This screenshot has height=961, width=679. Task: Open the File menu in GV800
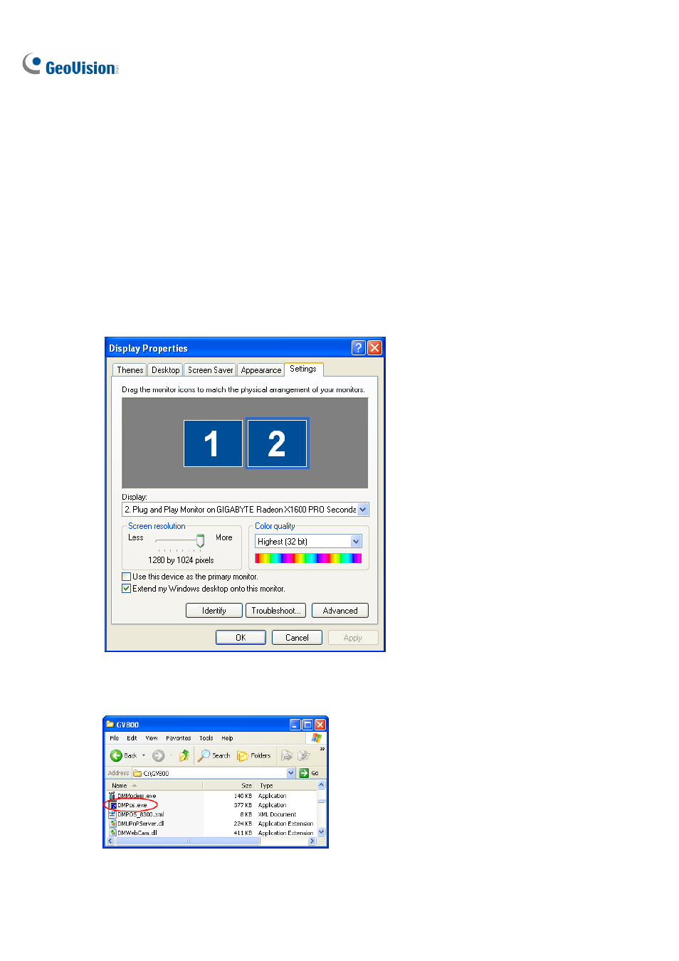(115, 738)
